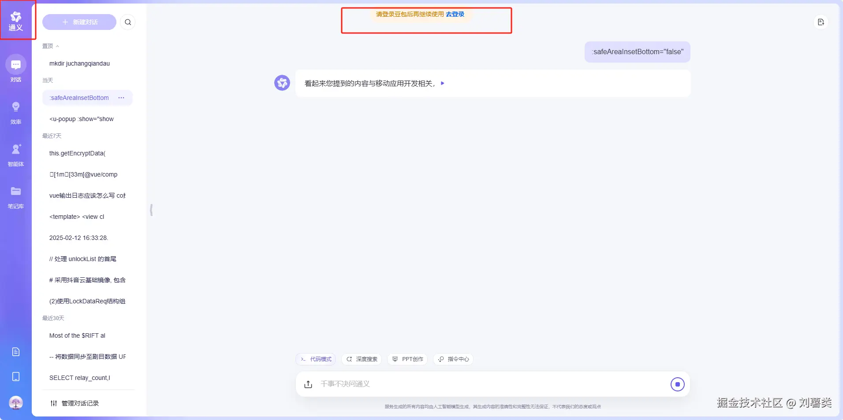The width and height of the screenshot is (843, 420).
Task: Click the search conversations magnifier icon
Action: click(x=127, y=22)
